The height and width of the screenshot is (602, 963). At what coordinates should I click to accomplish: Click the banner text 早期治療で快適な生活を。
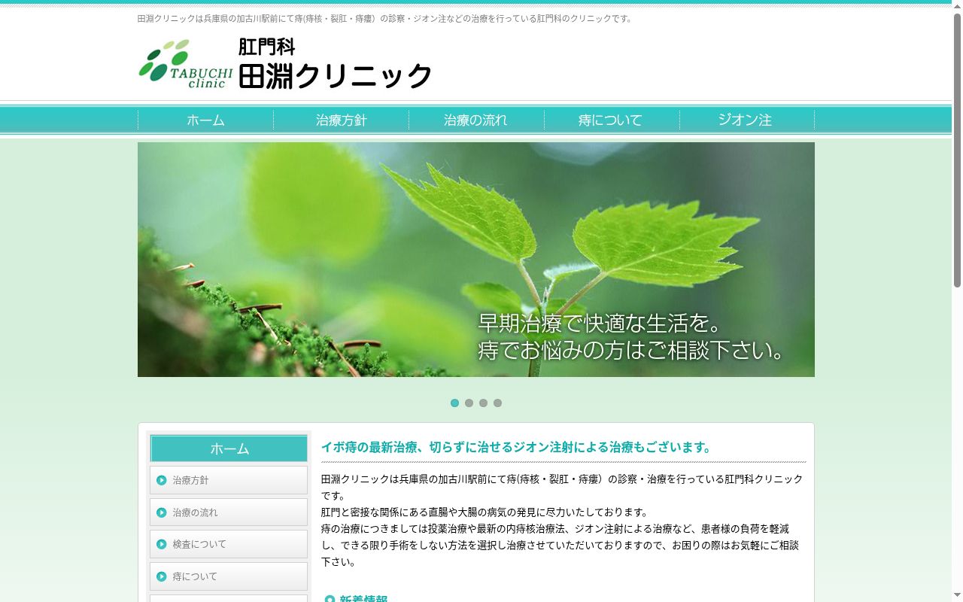(x=600, y=324)
